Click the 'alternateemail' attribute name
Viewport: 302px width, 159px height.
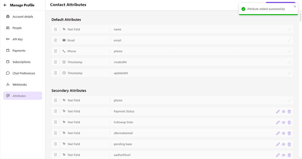pos(123,133)
